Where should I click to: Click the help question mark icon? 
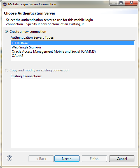coord(10,158)
